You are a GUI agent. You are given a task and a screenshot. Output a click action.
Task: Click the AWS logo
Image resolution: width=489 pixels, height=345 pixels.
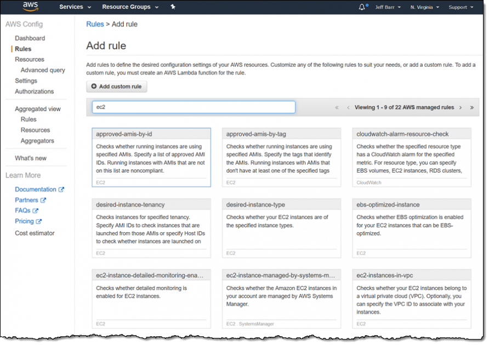click(30, 7)
